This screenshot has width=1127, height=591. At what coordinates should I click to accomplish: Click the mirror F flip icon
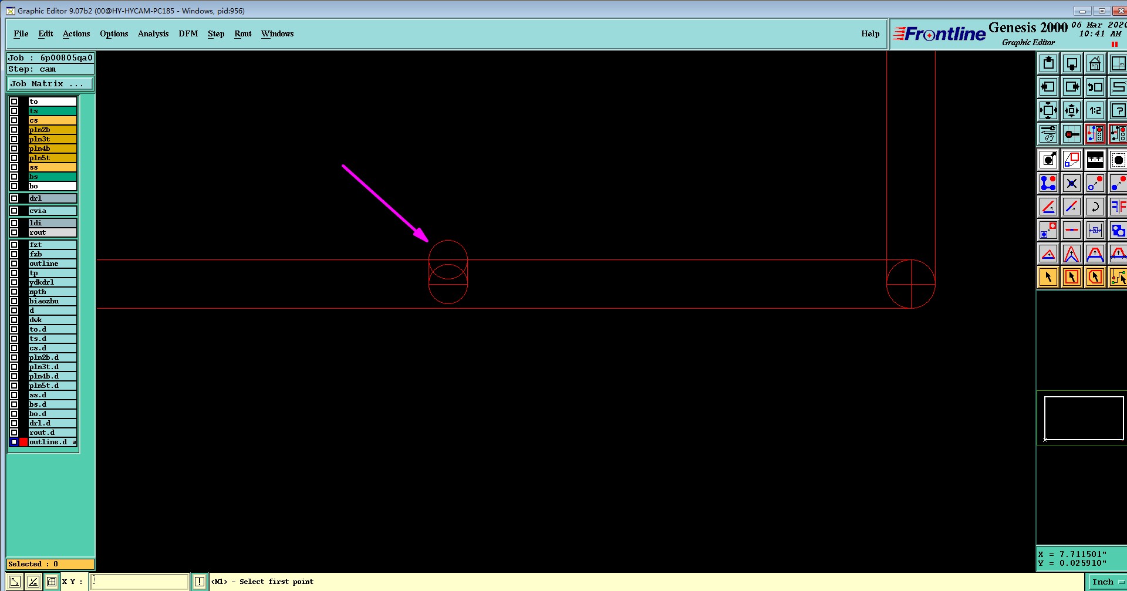[1118, 207]
